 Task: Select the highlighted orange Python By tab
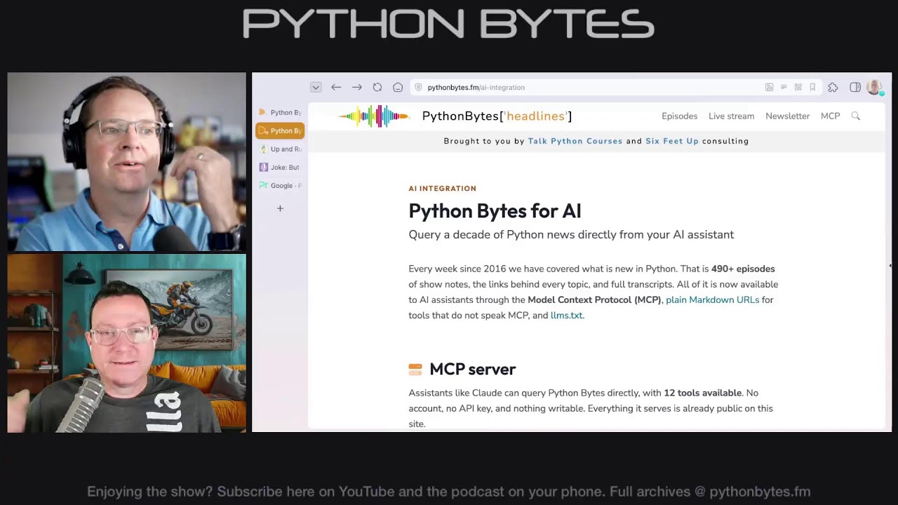tap(280, 130)
